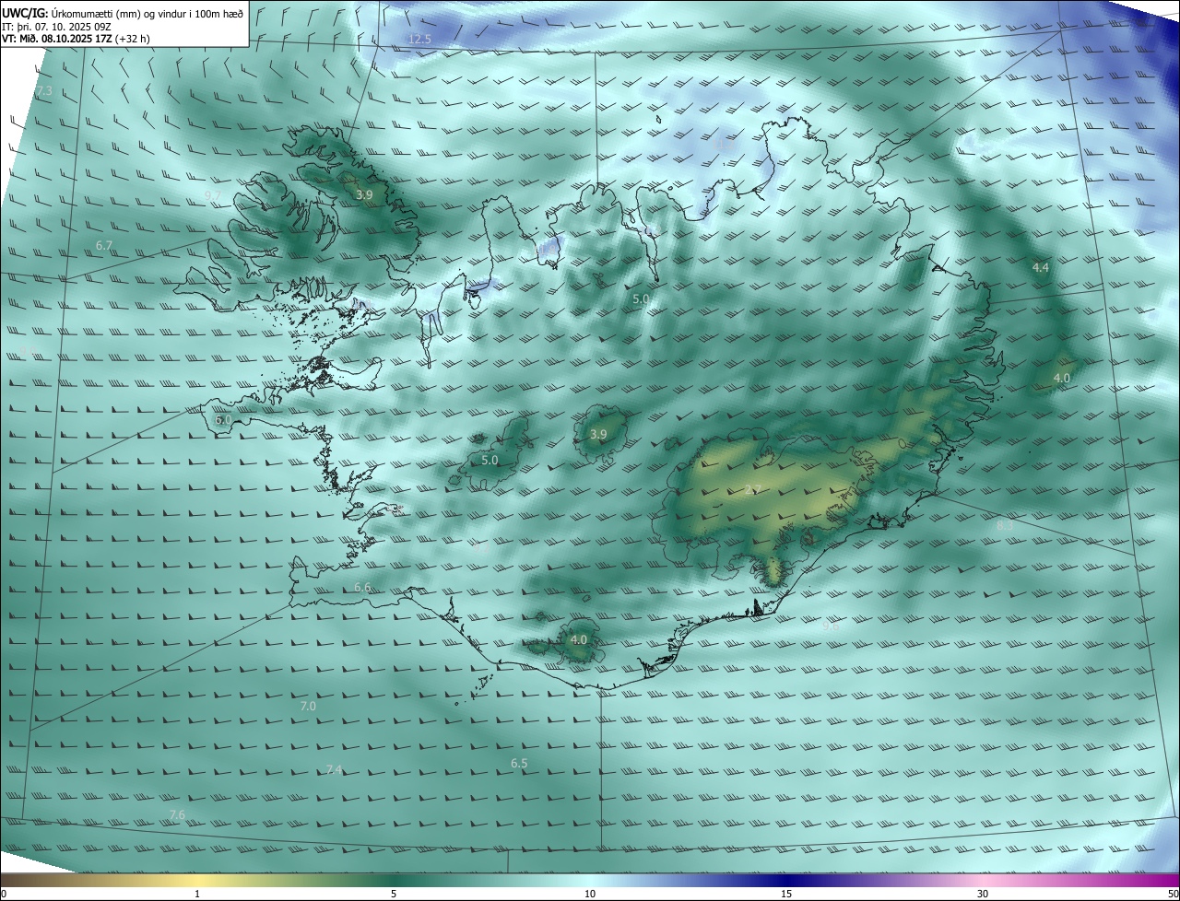
Task: Click the 3.9 value inside the Hofsjökull glacier outline
Action: click(x=598, y=434)
